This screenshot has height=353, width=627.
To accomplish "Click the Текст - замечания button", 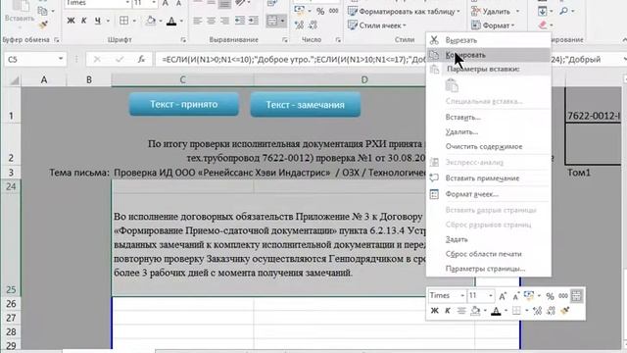I will point(306,105).
